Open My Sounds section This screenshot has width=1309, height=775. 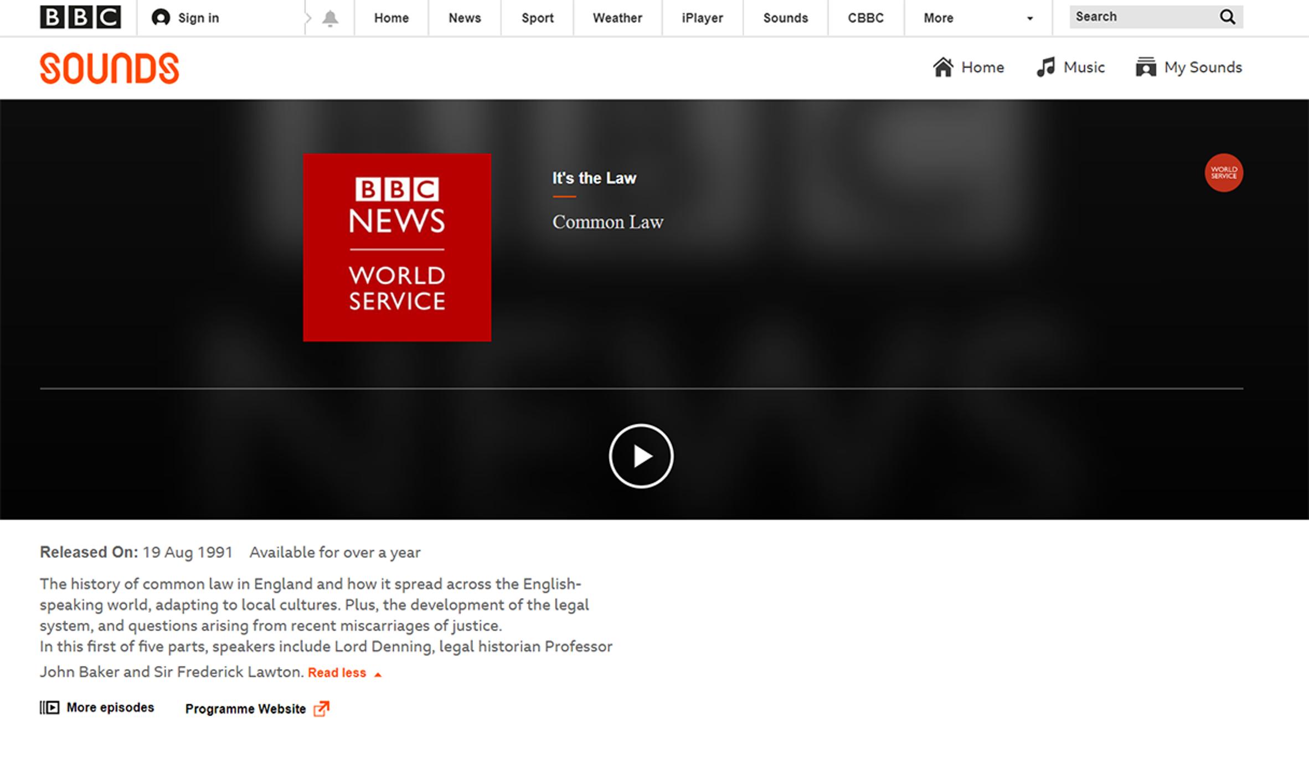[1189, 68]
